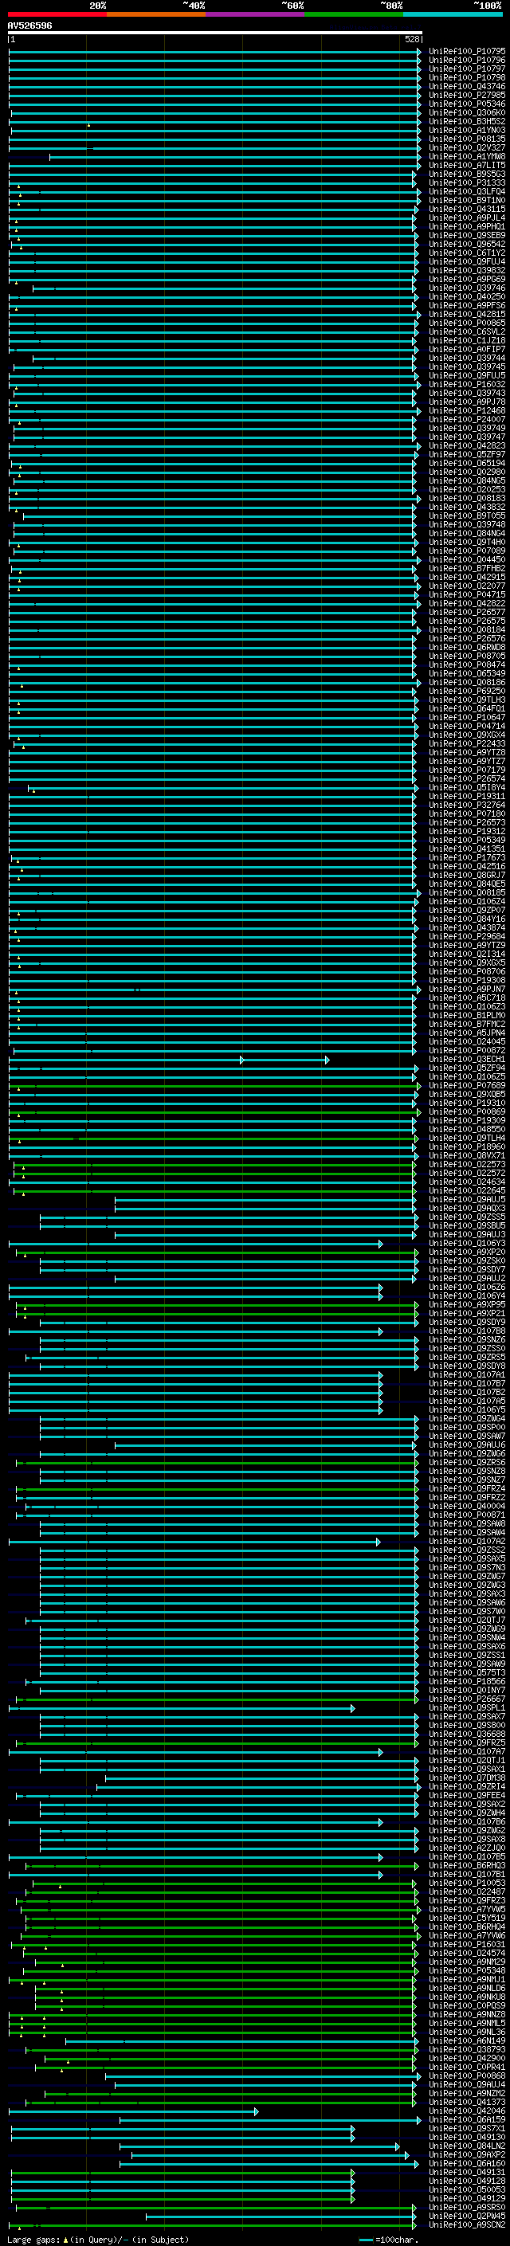This screenshot has height=2246, width=510.
Task: Select hit label UniRef100_A9XP95
Action: [x=467, y=1304]
